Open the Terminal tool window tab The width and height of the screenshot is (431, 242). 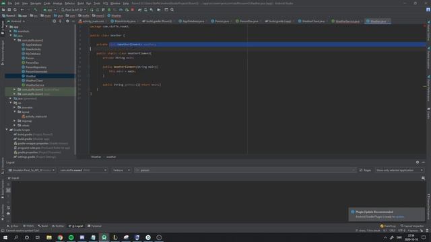click(94, 226)
